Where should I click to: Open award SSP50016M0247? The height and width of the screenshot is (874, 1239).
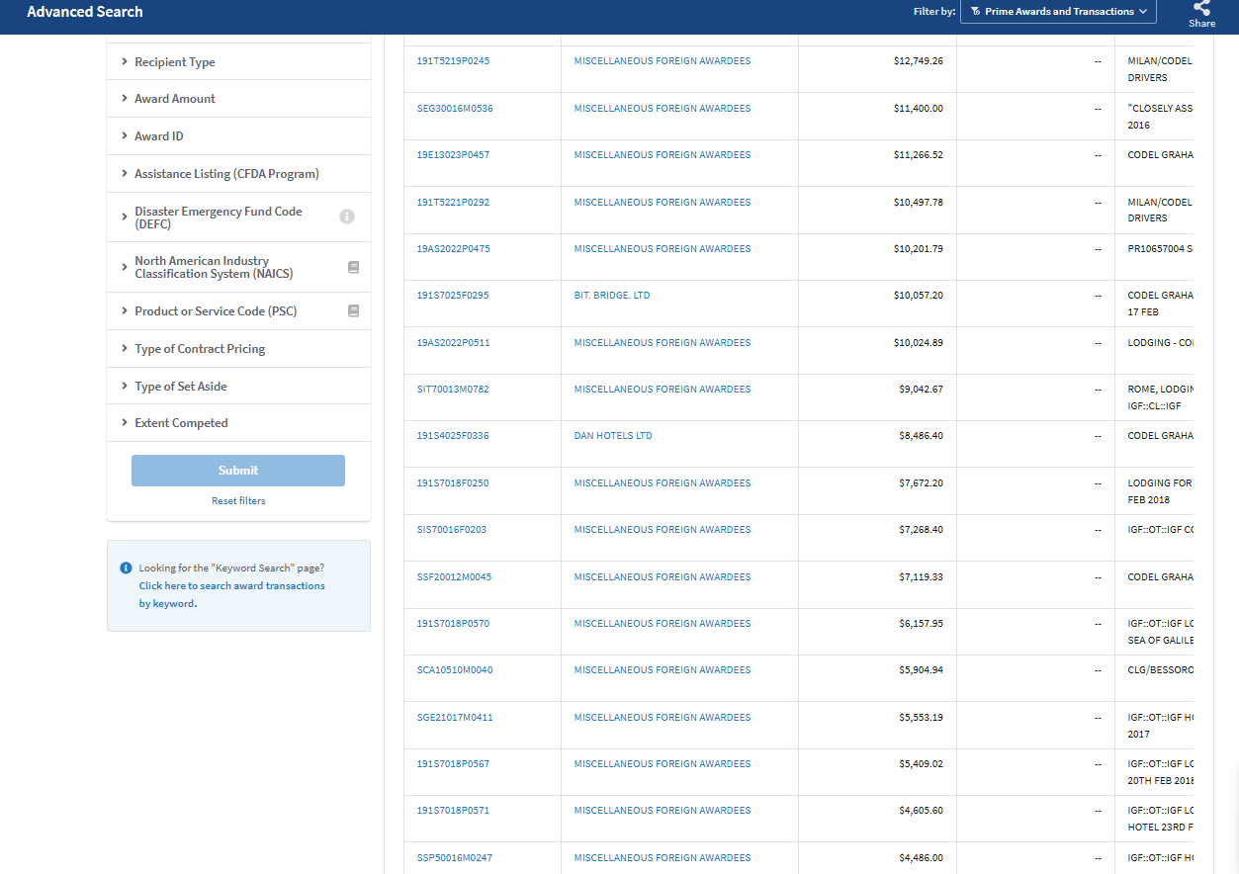pos(454,858)
